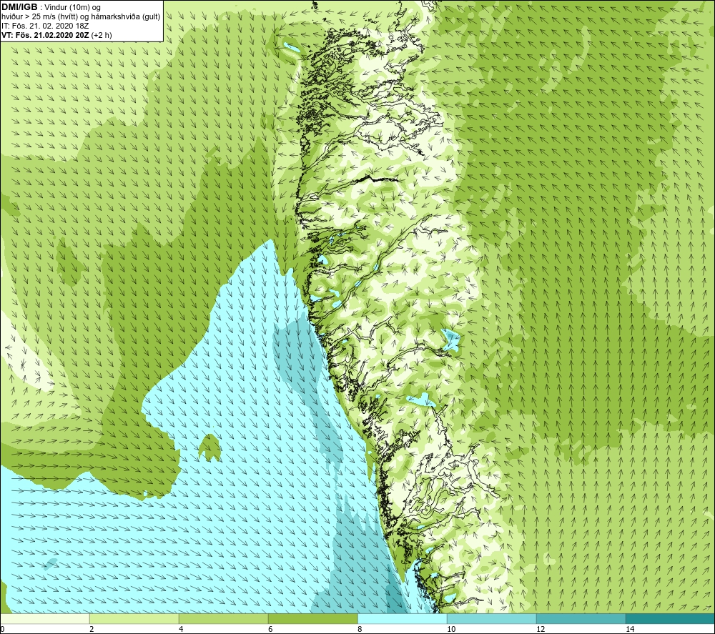The height and width of the screenshot is (634, 715).
Task: Click the DMI/IGB title text
Action: click(x=19, y=7)
